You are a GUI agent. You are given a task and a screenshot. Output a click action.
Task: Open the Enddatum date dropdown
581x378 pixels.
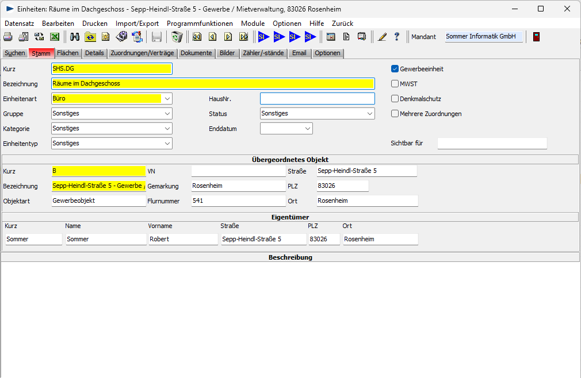[x=308, y=129]
